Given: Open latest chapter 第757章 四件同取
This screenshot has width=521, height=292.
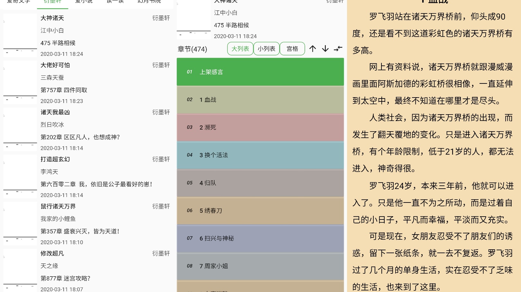Looking at the screenshot, I should [x=64, y=90].
